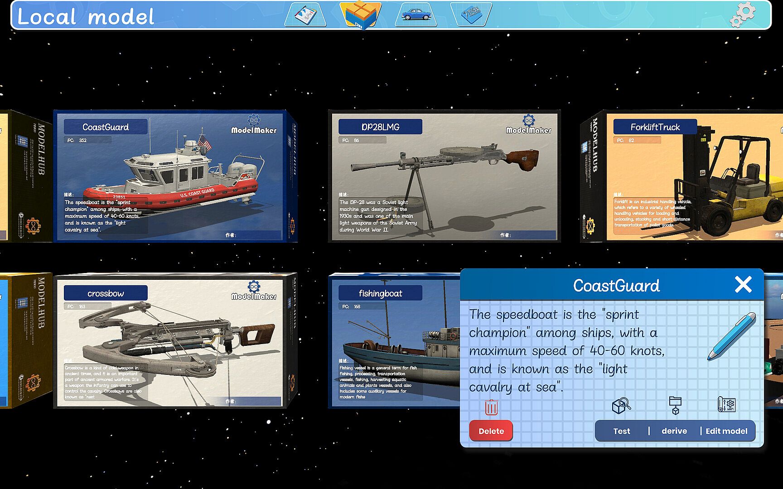
Task: Click the magnifier cube test icon
Action: click(x=621, y=406)
